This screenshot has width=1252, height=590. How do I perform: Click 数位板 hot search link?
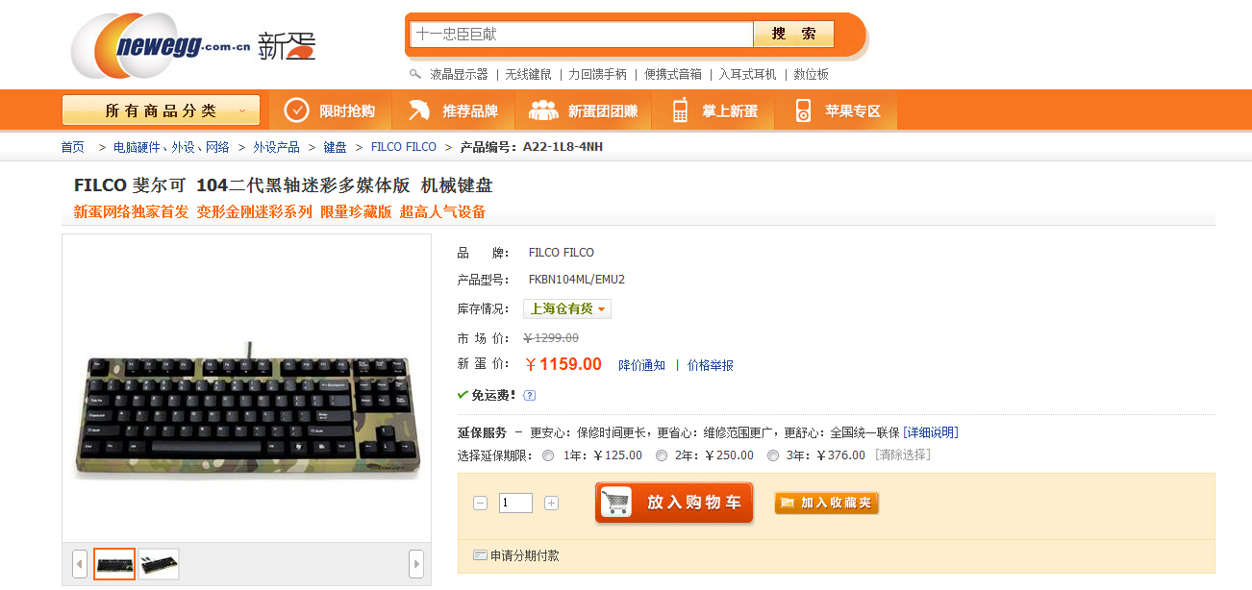click(812, 74)
